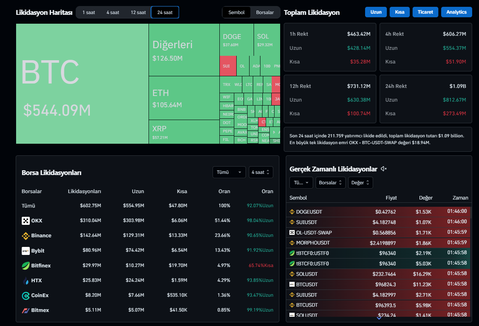Open the 4 saat timeframe dropdown
The height and width of the screenshot is (326, 479).
[261, 172]
